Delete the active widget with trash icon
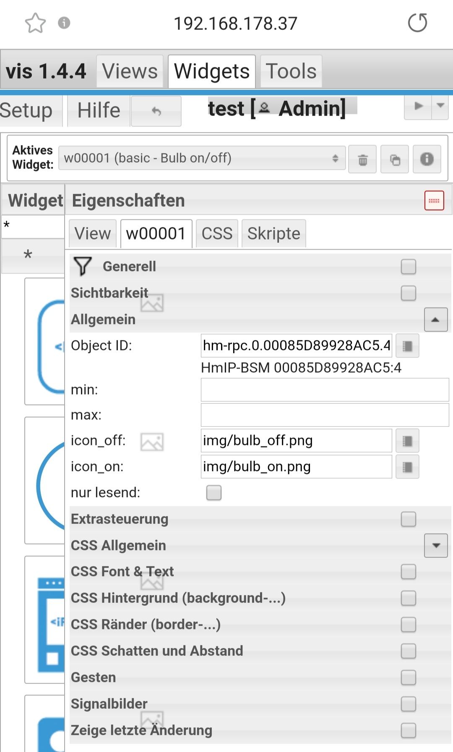 pos(362,160)
